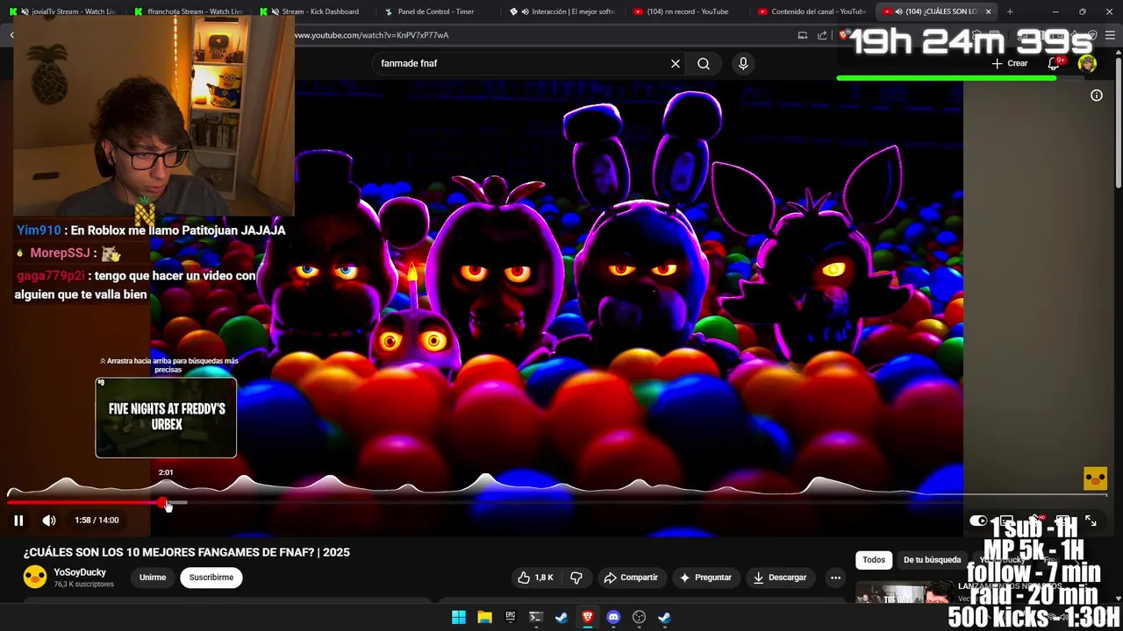Start voice search with microphone
This screenshot has width=1123, height=631.
click(743, 63)
